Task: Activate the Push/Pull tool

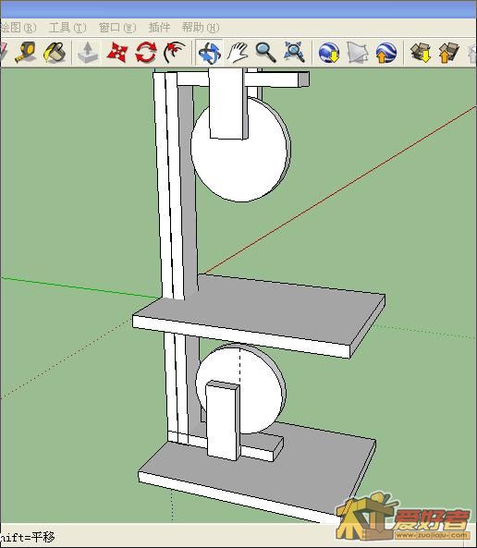Action: click(88, 53)
